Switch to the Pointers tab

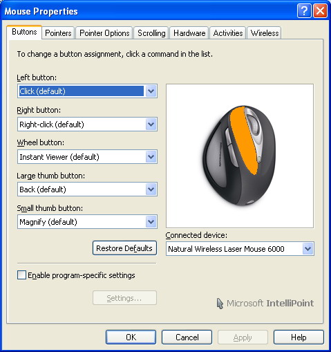click(x=58, y=33)
